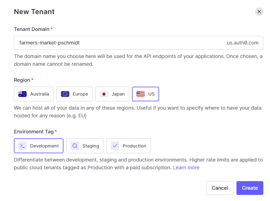Screen dimensions: 270x201
Task: Click the Environment Tag label
Action: 34,132
